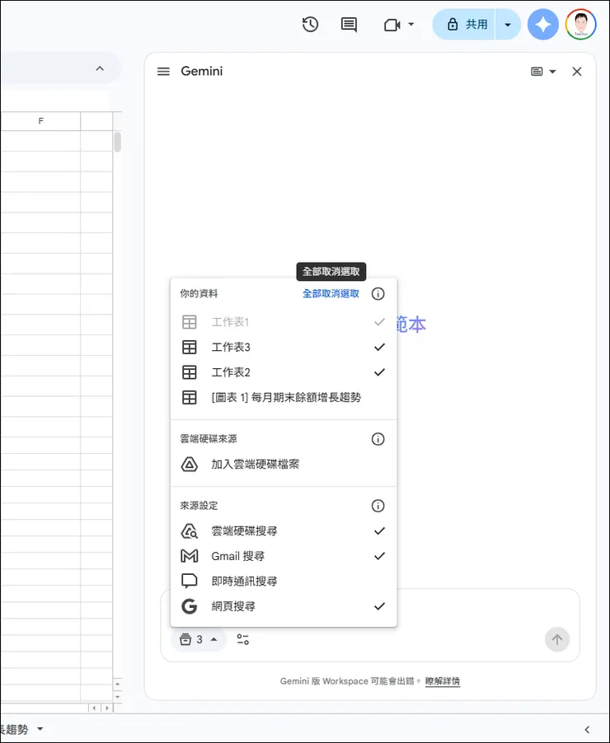
Task: Toggle Gmail 搜尋 source setting
Action: pos(284,556)
